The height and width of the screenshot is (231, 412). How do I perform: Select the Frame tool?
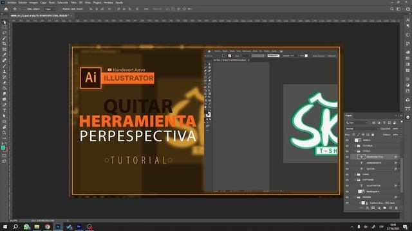point(5,49)
